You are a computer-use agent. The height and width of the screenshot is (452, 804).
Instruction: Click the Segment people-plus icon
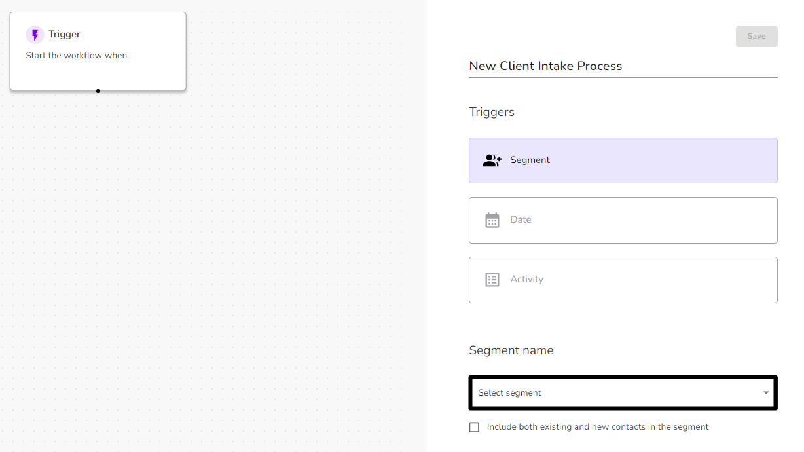(x=492, y=160)
